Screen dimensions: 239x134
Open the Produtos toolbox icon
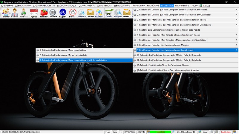tap(44, 13)
